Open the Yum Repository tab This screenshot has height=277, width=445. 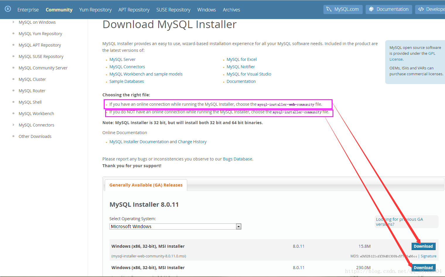click(95, 10)
